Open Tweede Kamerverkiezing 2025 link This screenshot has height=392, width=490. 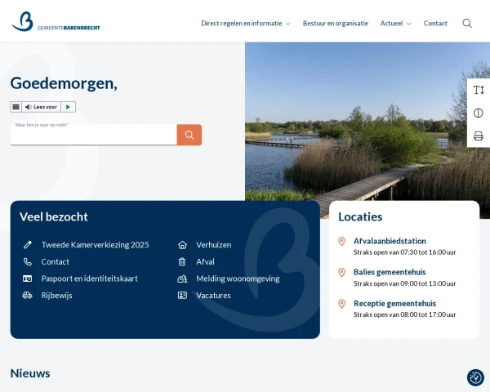point(95,244)
